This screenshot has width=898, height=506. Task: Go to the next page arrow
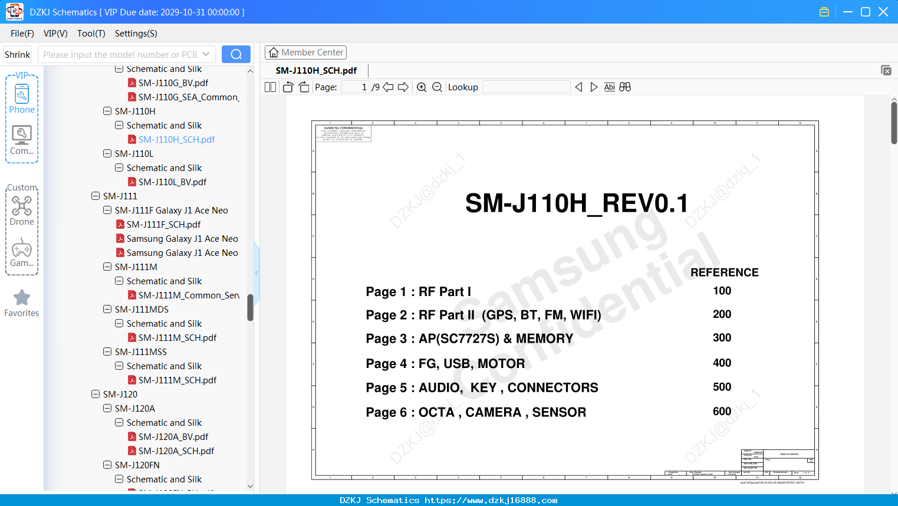coord(403,87)
